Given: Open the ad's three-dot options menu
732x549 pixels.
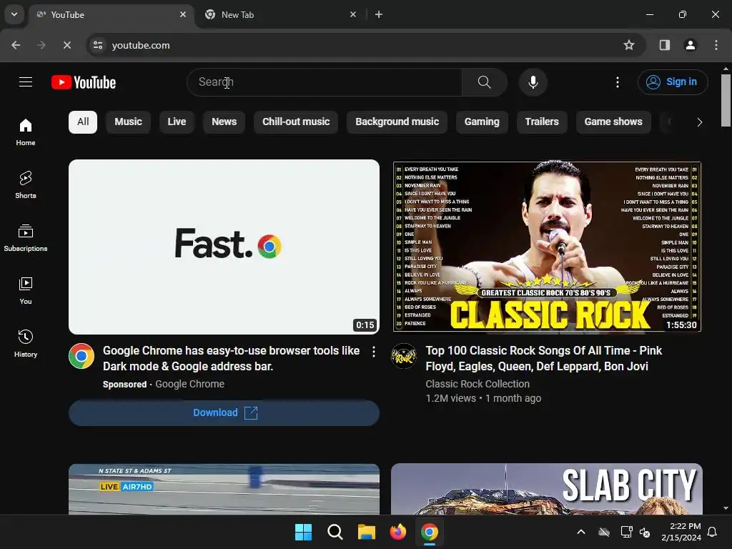Looking at the screenshot, I should (x=373, y=352).
